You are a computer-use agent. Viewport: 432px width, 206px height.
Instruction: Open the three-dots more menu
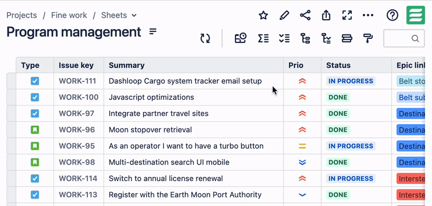(368, 15)
